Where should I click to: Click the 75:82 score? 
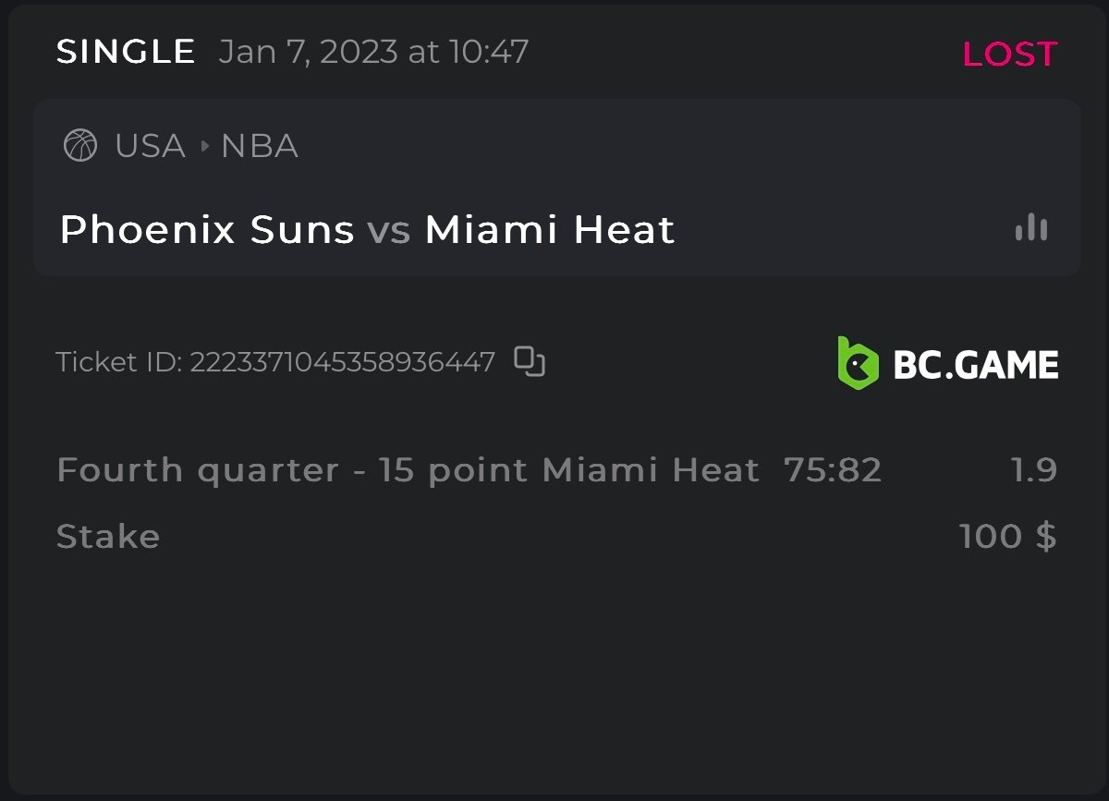coord(833,470)
